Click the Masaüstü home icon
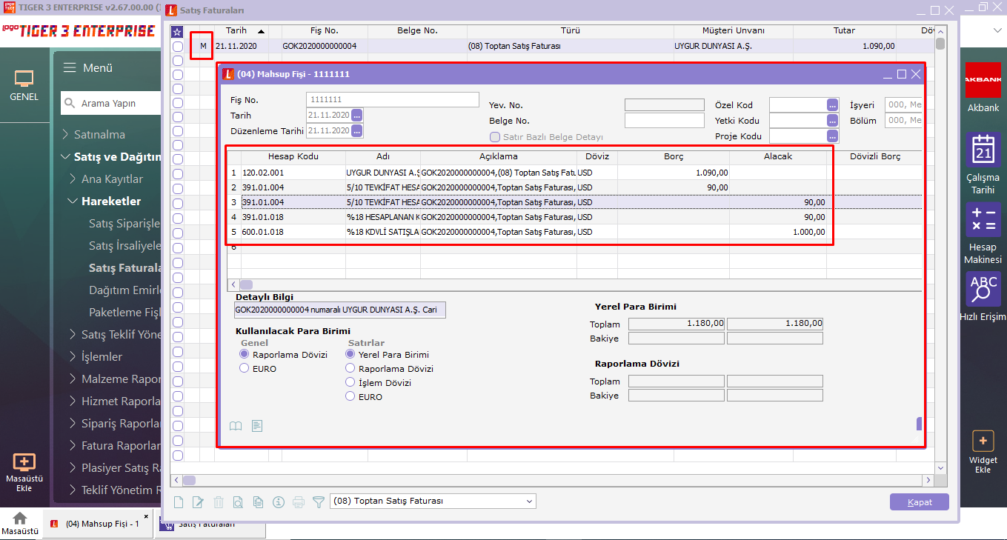The height and width of the screenshot is (540, 1007). pyautogui.click(x=20, y=518)
